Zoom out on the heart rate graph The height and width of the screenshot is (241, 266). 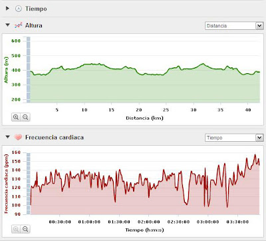[x=25, y=229]
